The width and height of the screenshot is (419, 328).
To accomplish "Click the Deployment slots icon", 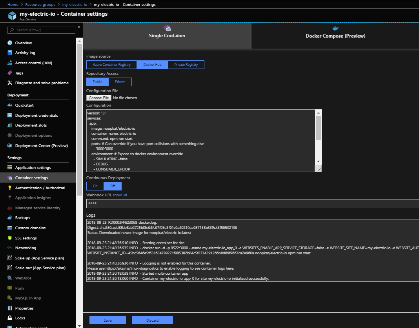I will (x=10, y=125).
